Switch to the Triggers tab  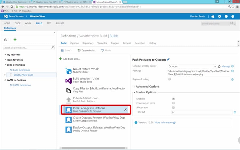click(x=115, y=43)
